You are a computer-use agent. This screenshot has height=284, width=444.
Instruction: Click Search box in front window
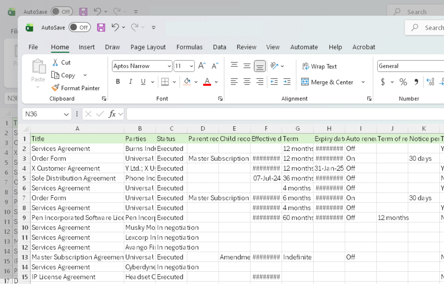(425, 28)
